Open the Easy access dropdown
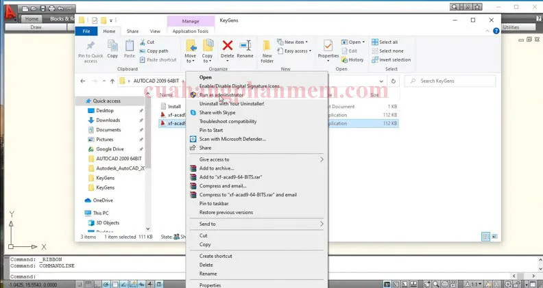 coord(294,51)
